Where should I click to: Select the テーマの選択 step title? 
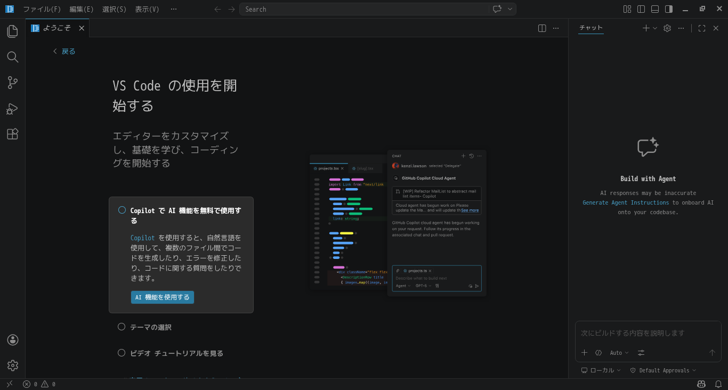tap(151, 327)
